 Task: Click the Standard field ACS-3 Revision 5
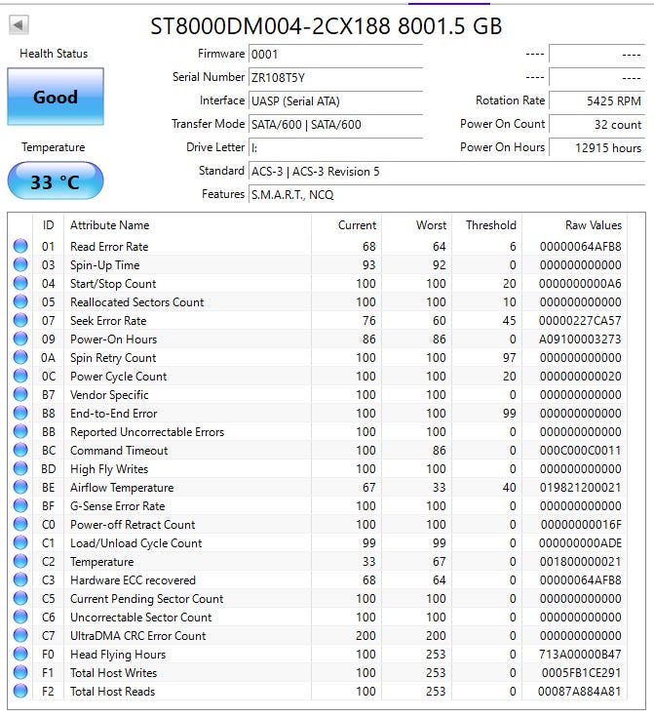[446, 172]
